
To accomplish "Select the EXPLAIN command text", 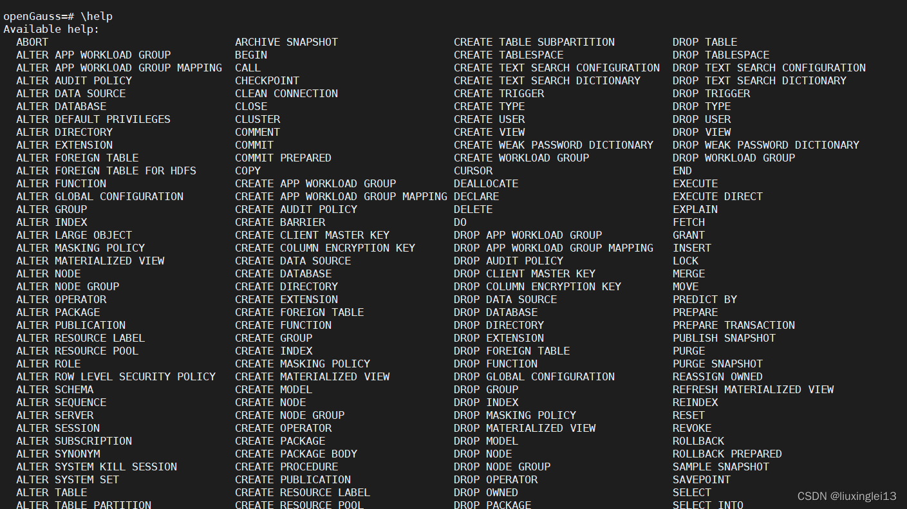I will coord(695,209).
